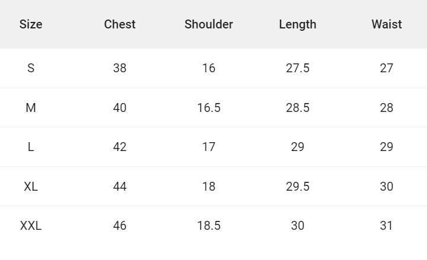Click the Length column header

tap(298, 24)
